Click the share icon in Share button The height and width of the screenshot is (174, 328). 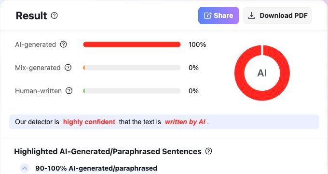(x=207, y=15)
